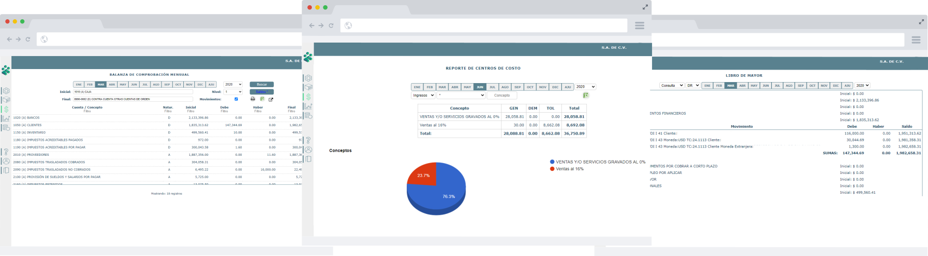Click the Saldos button
The width and height of the screenshot is (928, 256).
click(261, 92)
